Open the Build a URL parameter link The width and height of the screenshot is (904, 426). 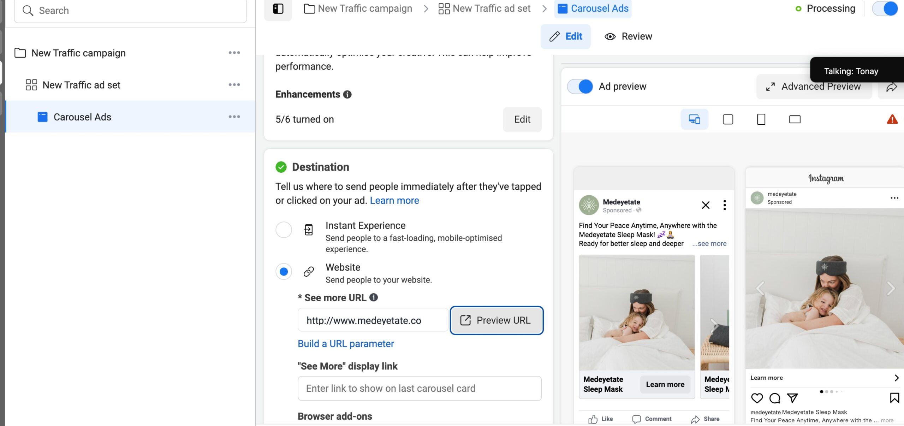coord(346,344)
